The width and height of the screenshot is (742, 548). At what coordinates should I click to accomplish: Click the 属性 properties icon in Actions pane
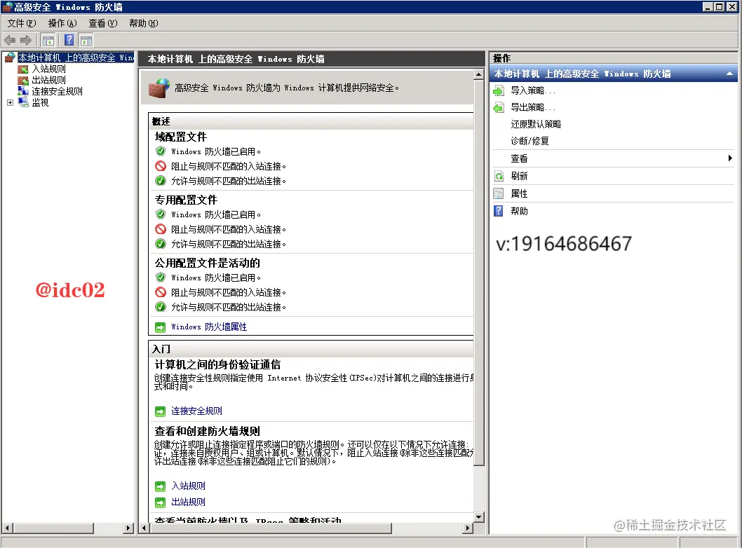point(499,193)
